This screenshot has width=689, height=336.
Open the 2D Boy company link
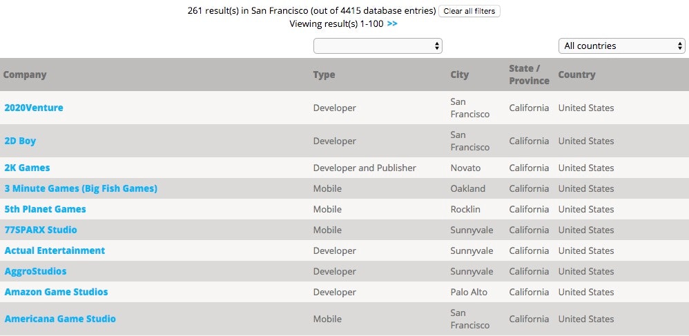tap(20, 141)
